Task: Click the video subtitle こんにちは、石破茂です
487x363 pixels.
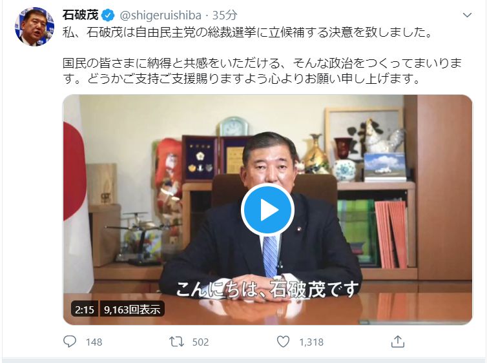Action: pyautogui.click(x=267, y=289)
